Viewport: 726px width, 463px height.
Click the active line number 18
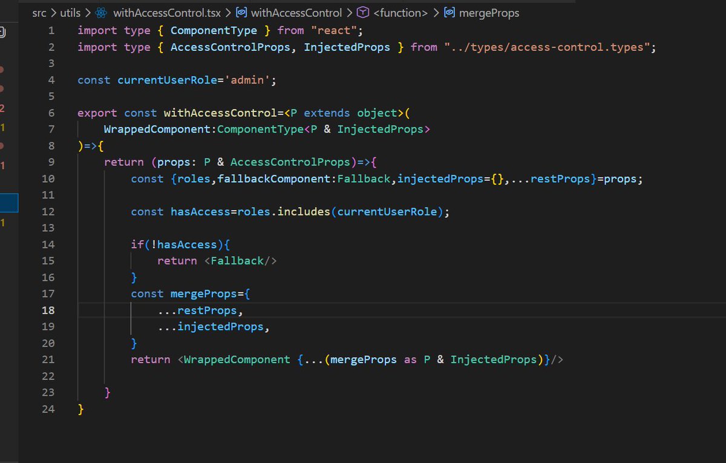(x=48, y=310)
